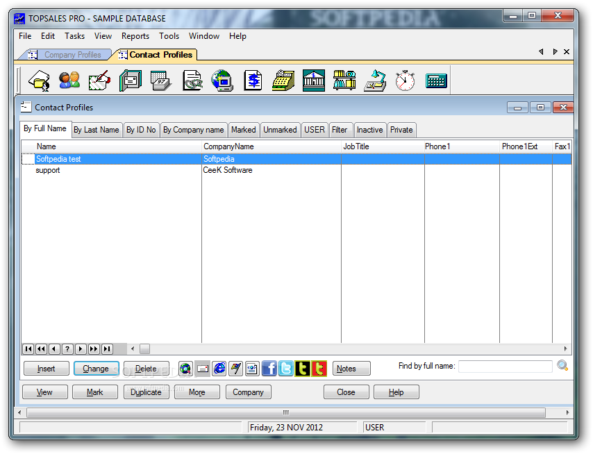Click the CompanyName column header
593x454 pixels.
pyautogui.click(x=272, y=146)
